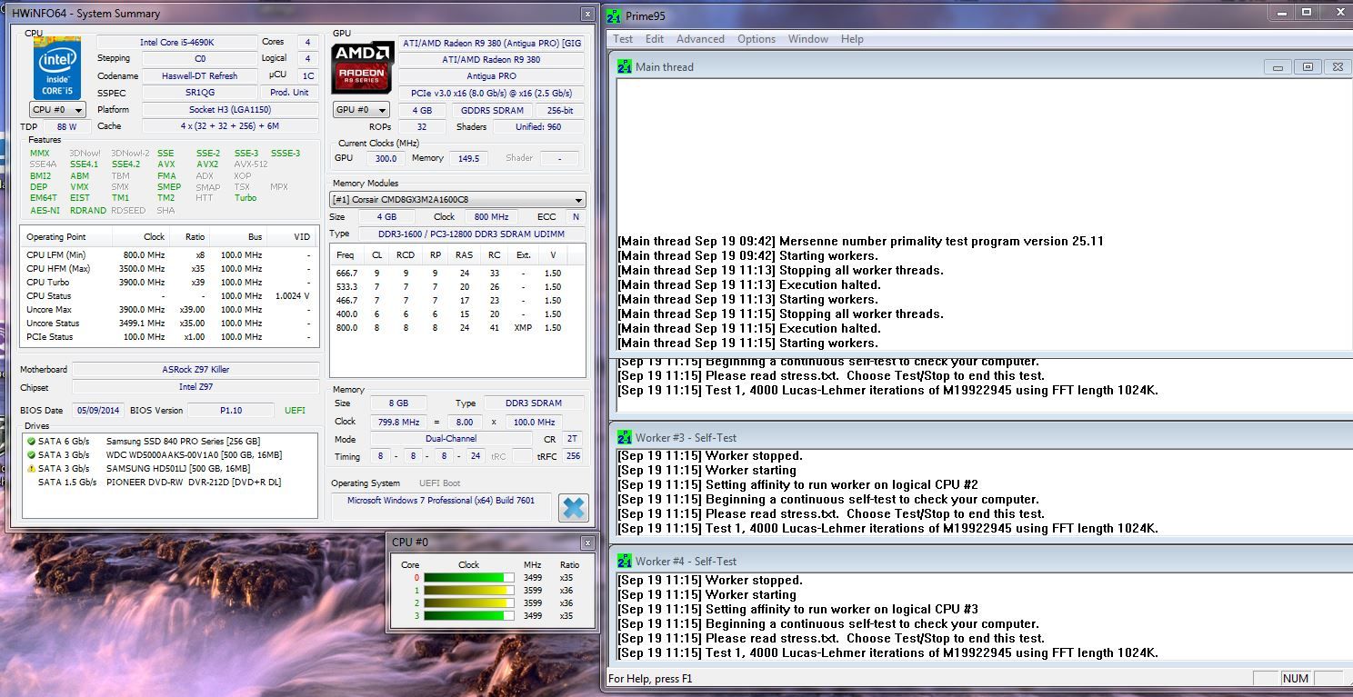This screenshot has height=697, width=1353.
Task: Minimize the Prime95 main window
Action: coord(1280,12)
